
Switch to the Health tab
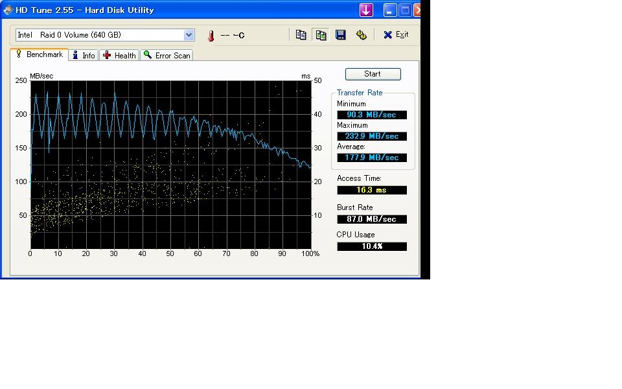[119, 56]
